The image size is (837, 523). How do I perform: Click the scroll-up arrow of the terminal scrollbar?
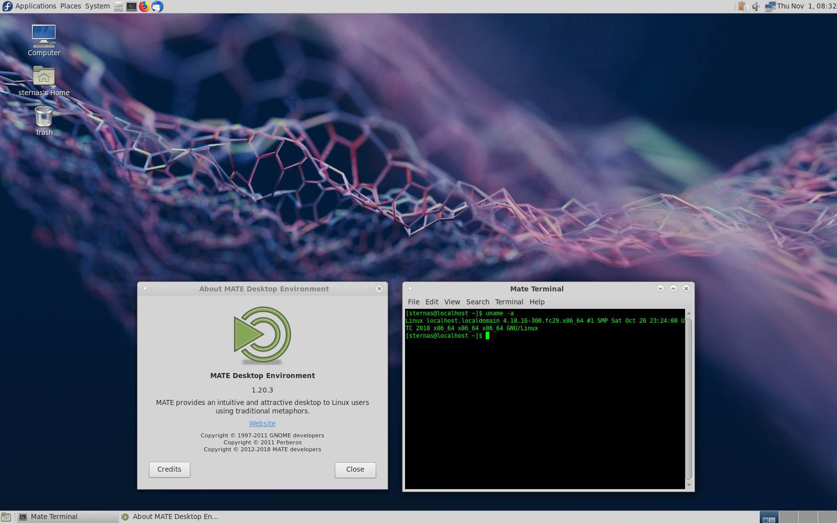pos(689,313)
